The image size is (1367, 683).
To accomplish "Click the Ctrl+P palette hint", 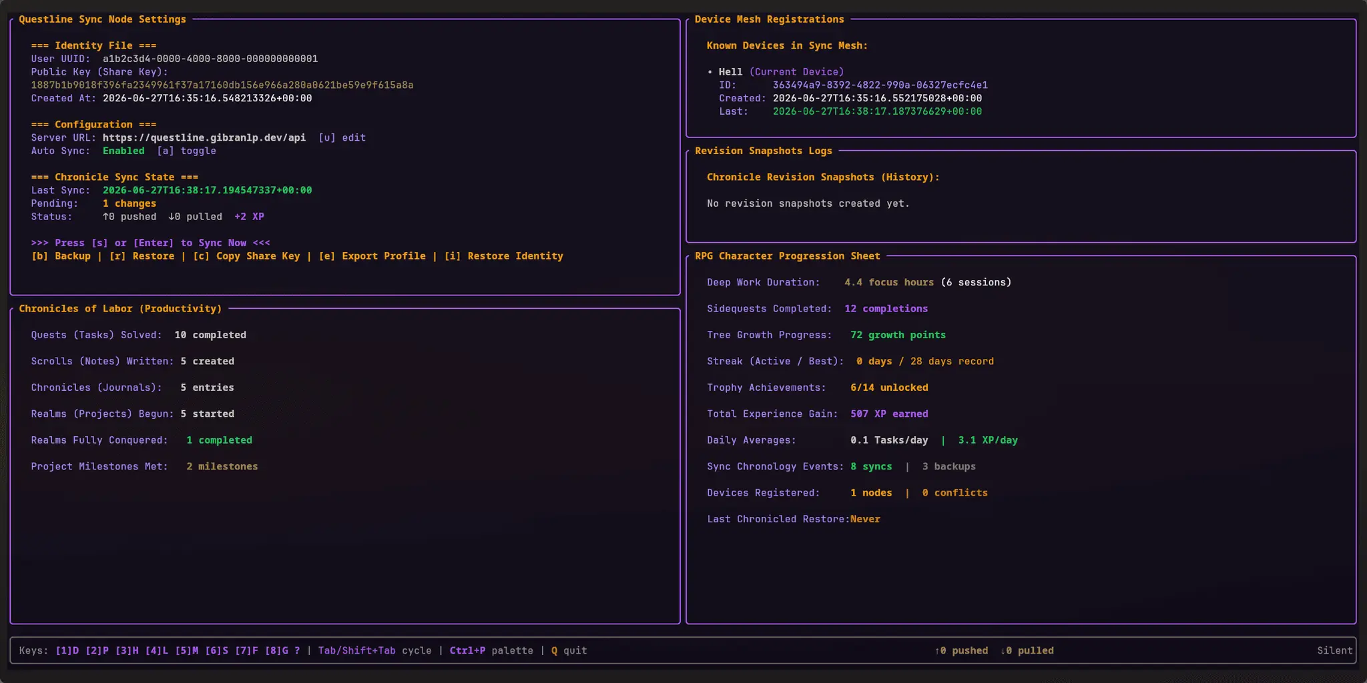I will [x=491, y=650].
